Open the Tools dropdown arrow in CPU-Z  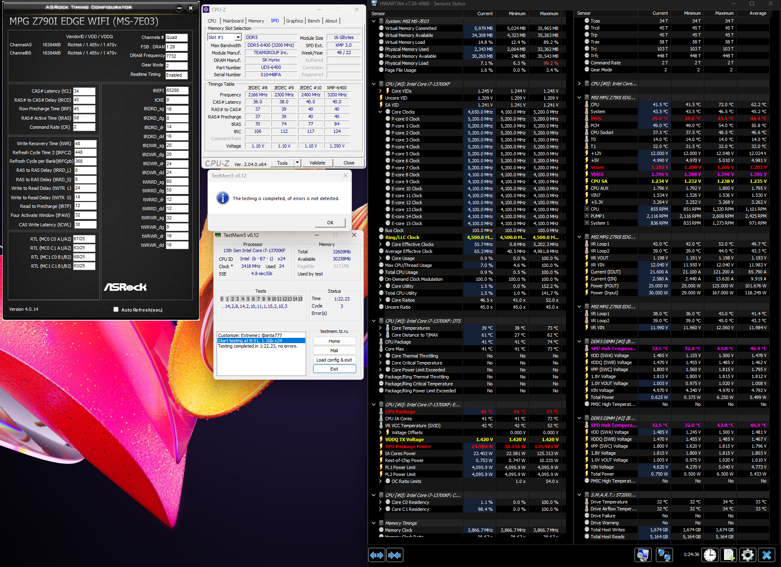point(297,163)
